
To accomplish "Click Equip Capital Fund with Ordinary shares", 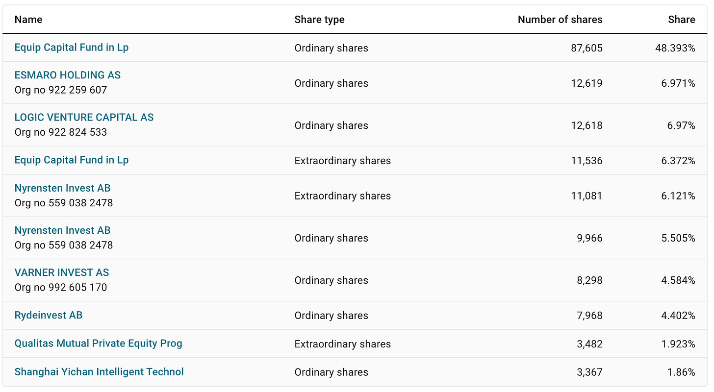I will [x=72, y=48].
